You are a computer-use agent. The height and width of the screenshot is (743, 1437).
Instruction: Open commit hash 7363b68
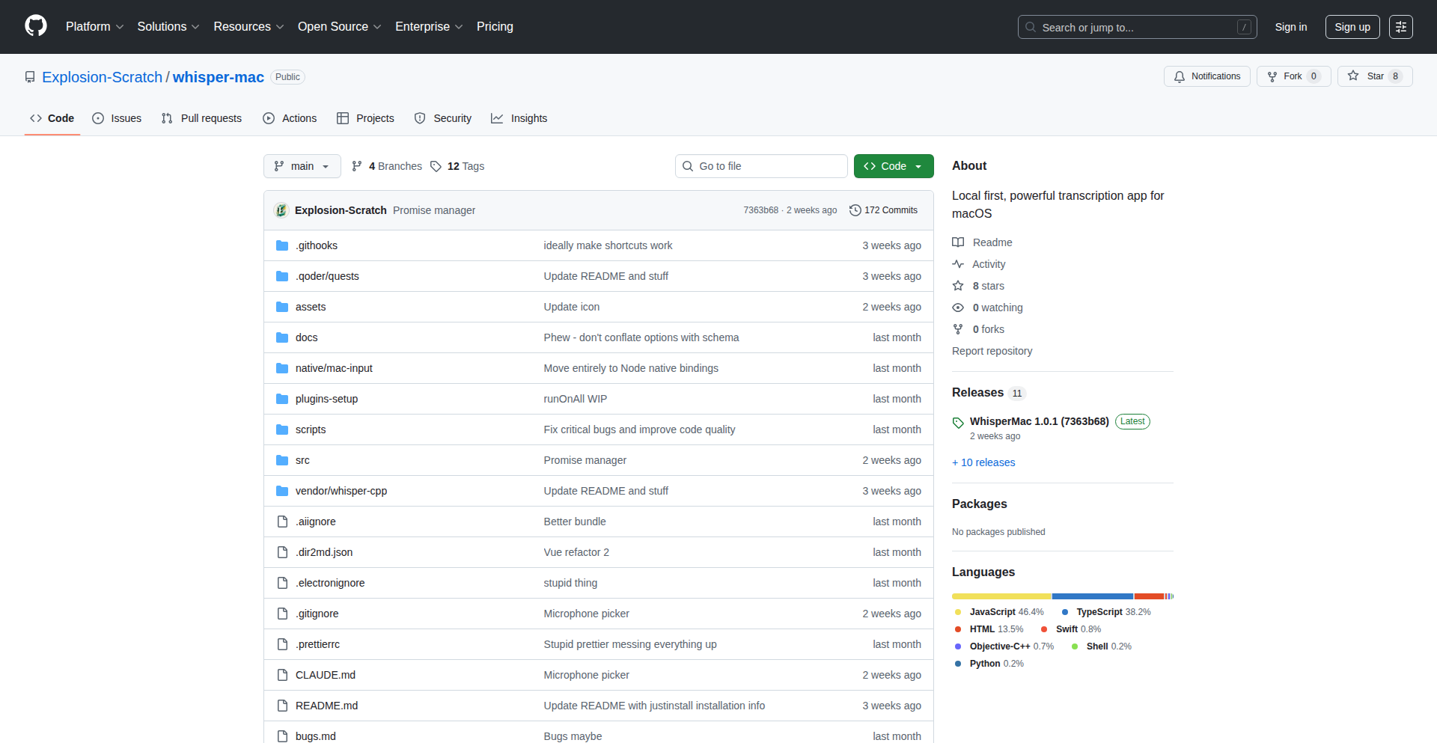coord(760,210)
